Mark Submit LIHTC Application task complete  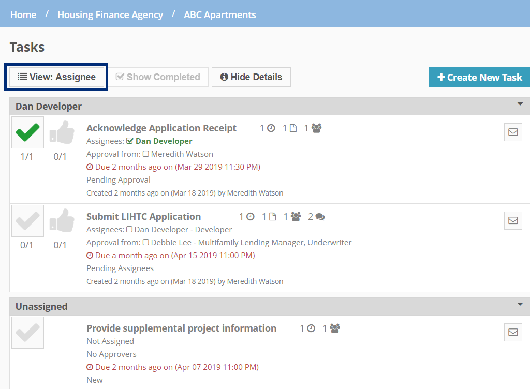coord(27,221)
